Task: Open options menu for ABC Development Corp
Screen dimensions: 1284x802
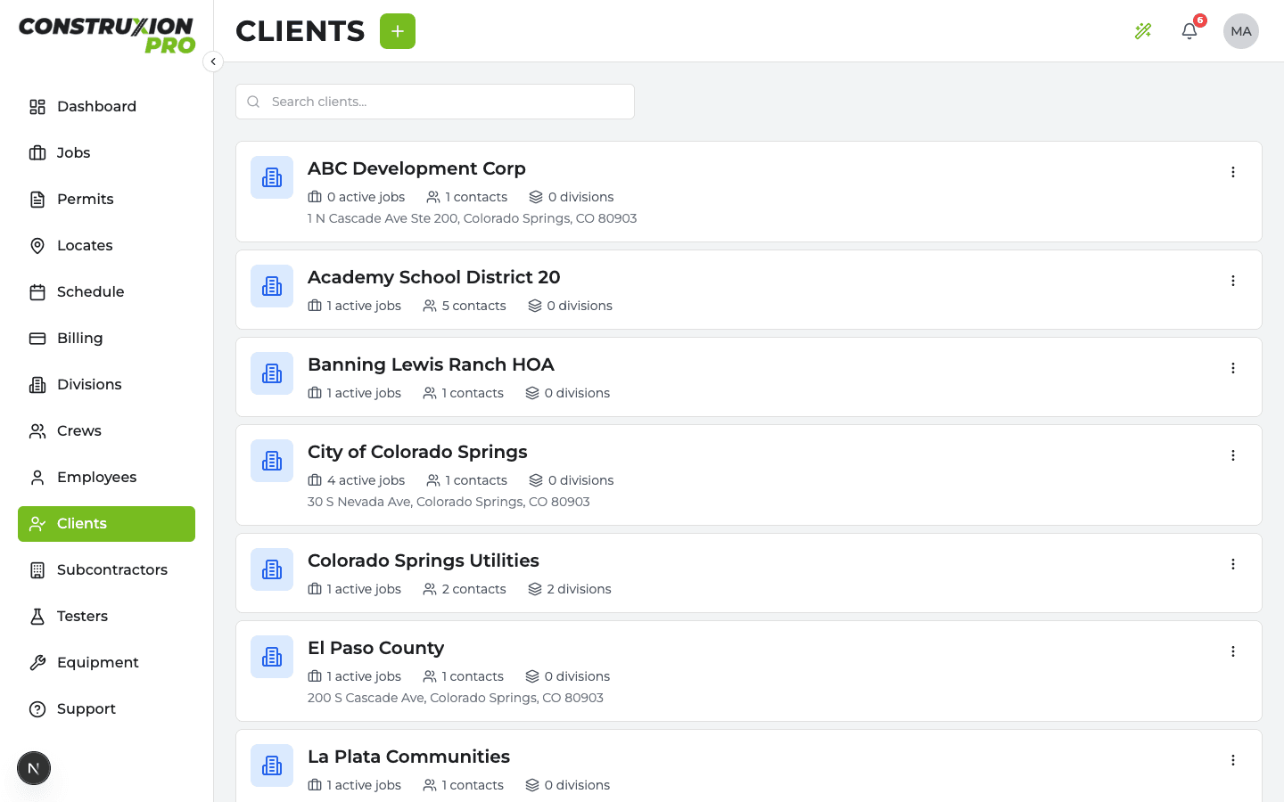Action: tap(1233, 172)
